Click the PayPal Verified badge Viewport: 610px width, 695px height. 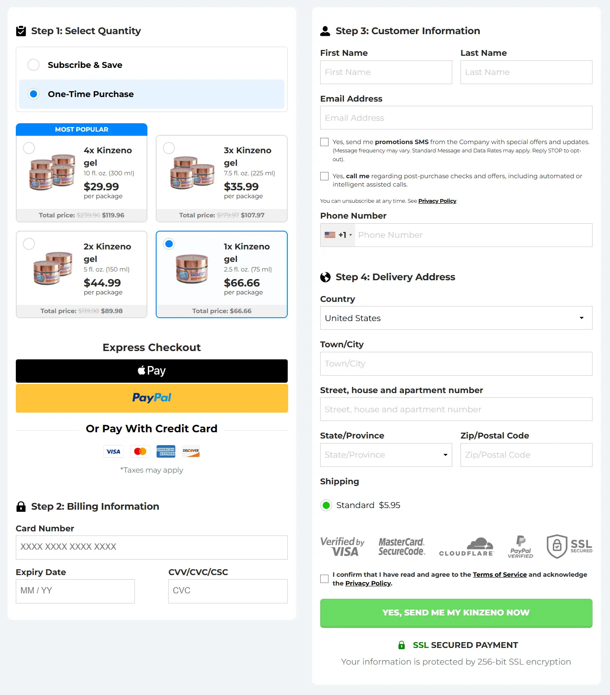(520, 546)
